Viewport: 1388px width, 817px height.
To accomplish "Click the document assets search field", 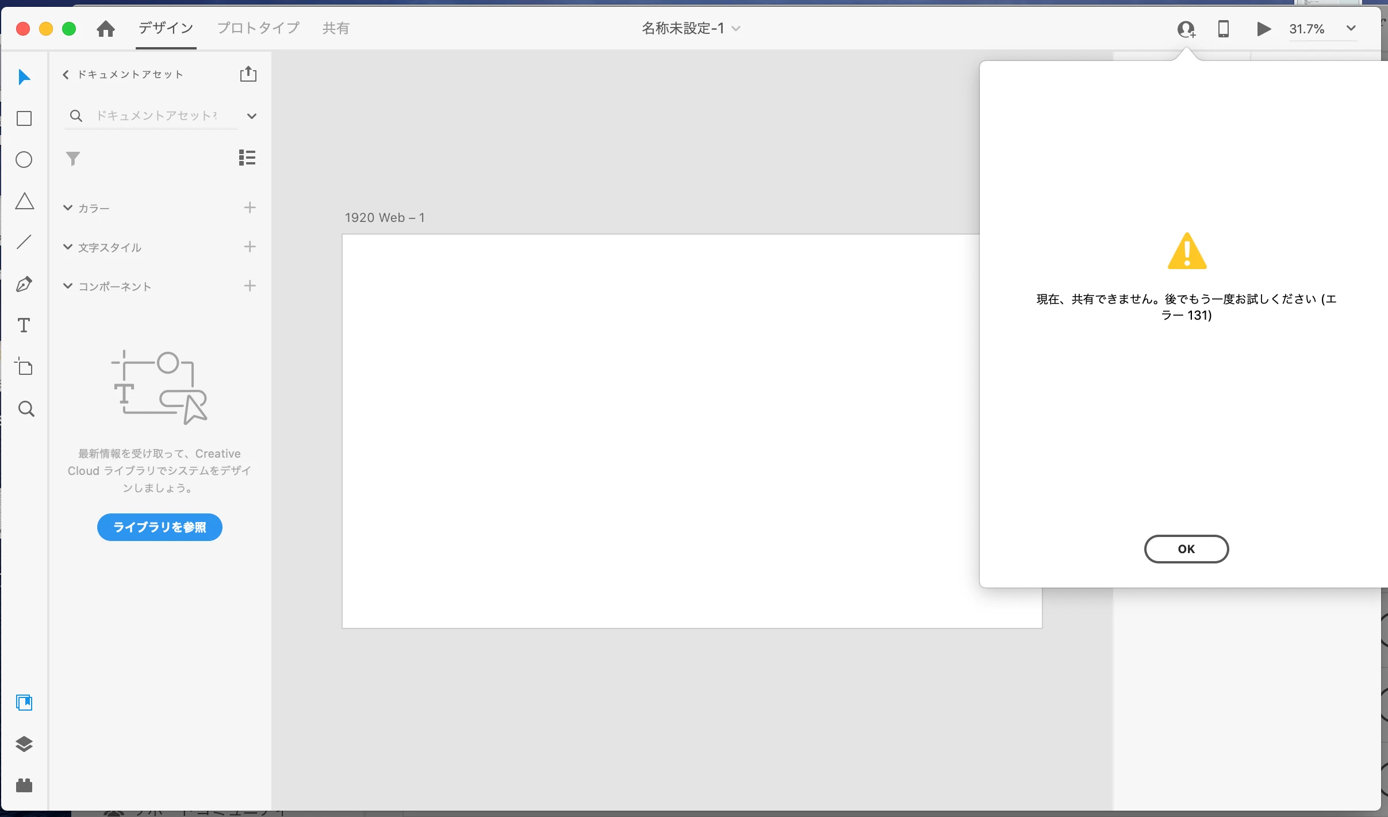I will [x=156, y=116].
